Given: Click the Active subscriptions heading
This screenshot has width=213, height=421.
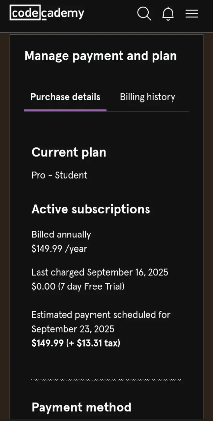Looking at the screenshot, I should [x=91, y=209].
